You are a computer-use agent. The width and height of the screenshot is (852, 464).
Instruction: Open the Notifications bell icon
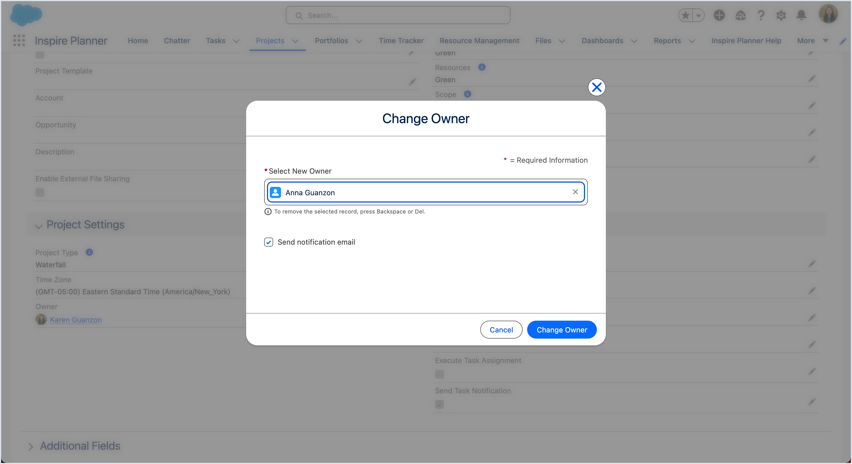pyautogui.click(x=801, y=15)
